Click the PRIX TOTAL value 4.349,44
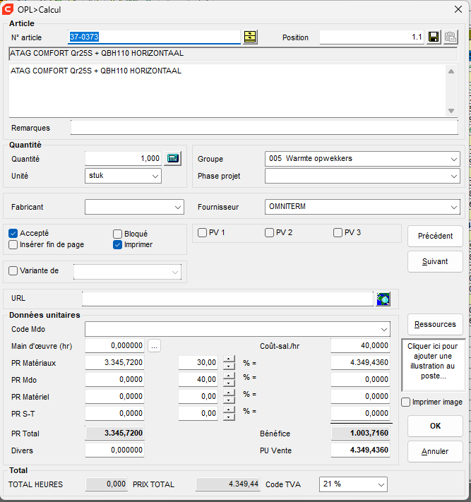Screen dimensions: 471x502 [227, 484]
